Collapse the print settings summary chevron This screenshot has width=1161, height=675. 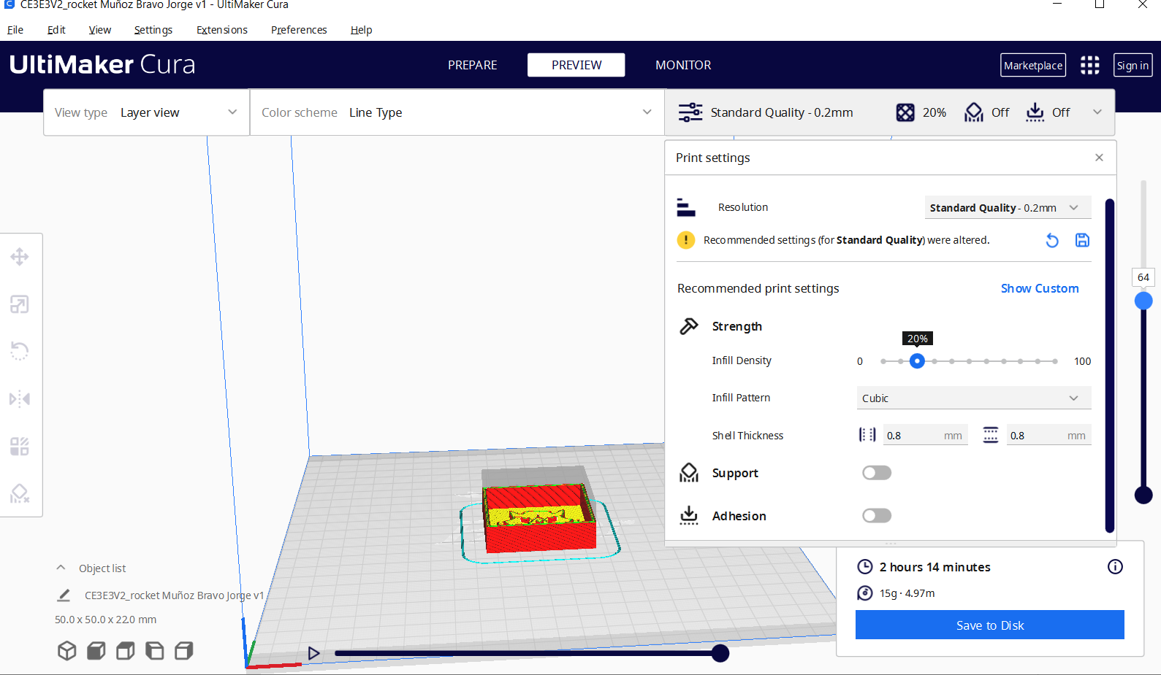[1097, 112]
